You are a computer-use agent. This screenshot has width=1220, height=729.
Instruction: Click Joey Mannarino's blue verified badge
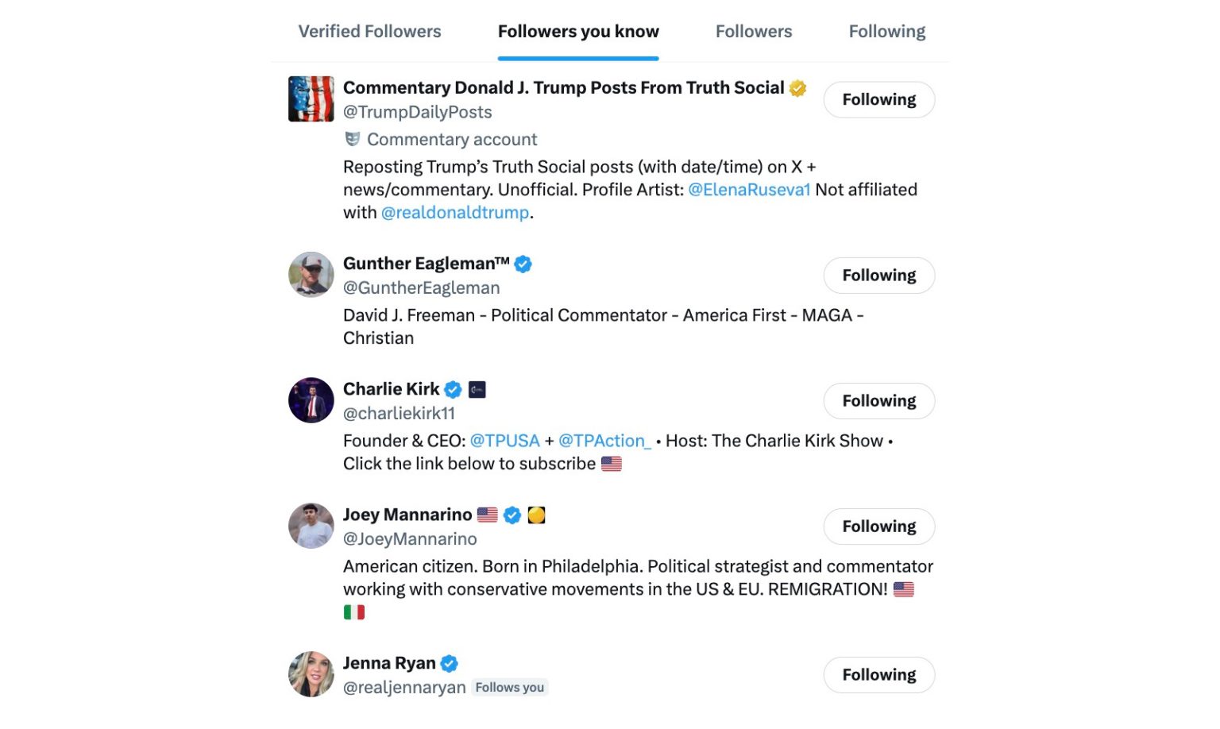point(512,515)
